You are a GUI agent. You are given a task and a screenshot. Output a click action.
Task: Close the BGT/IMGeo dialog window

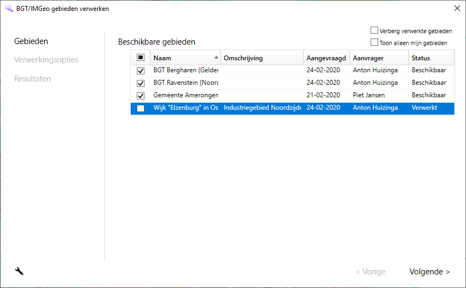pos(457,8)
